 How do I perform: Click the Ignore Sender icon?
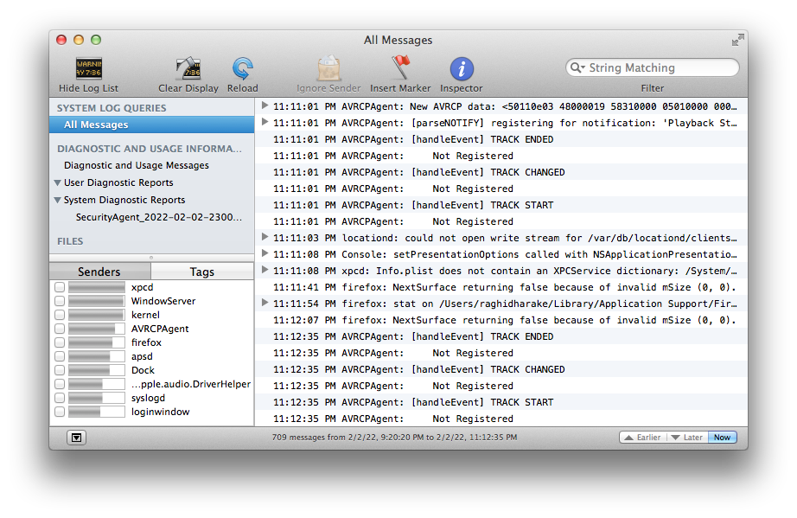click(x=328, y=68)
